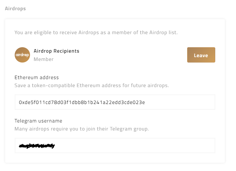Open the Airdrop Recipients group name
The width and height of the screenshot is (236, 171).
[x=56, y=51]
